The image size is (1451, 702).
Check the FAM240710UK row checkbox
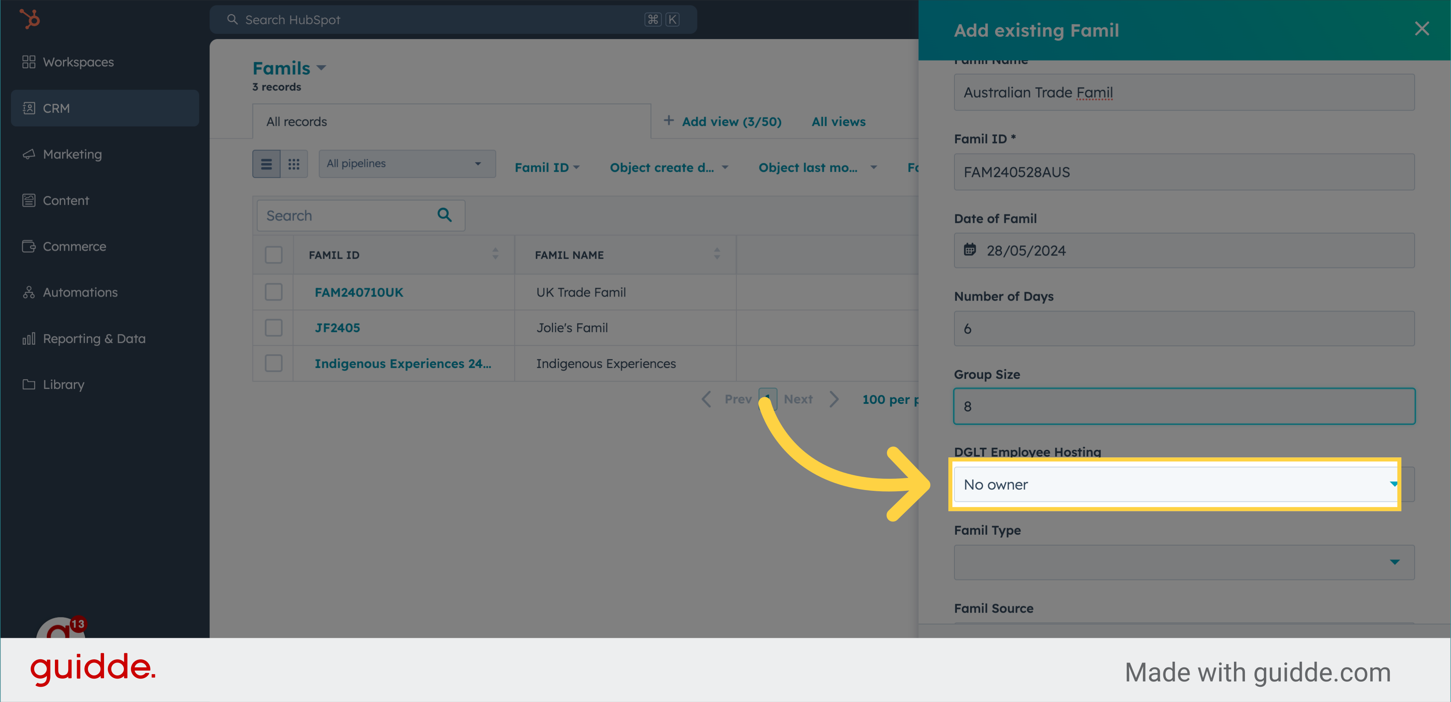click(x=274, y=292)
